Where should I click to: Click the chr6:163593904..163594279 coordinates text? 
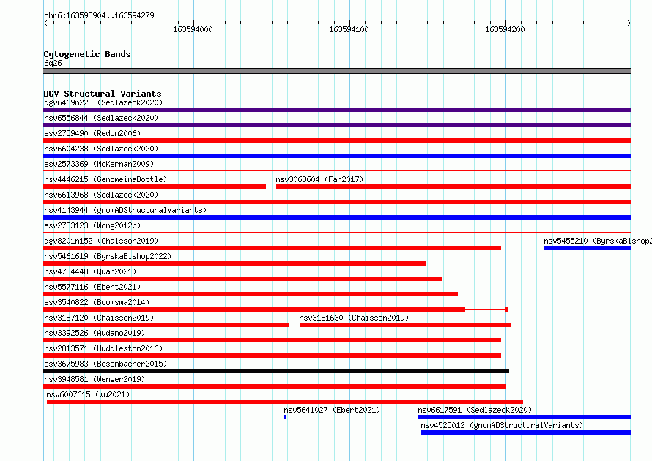point(99,15)
